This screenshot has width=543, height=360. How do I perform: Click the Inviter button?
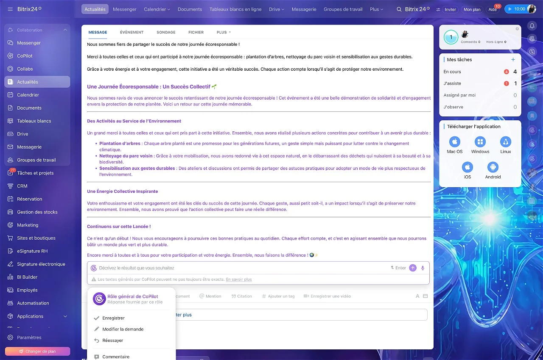450,9
